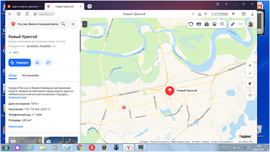This screenshot has width=270, height=152.
Task: Open the Википедия link
Action: click(16, 126)
